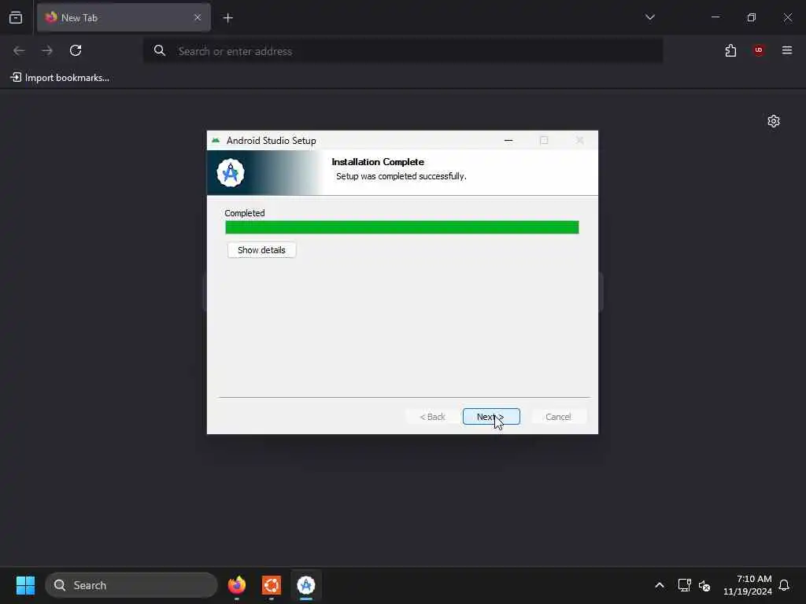Open the Windows Start menu

(25, 585)
